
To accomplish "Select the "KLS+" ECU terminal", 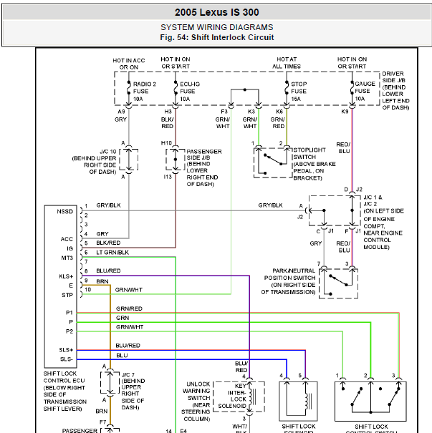I will [x=66, y=276].
